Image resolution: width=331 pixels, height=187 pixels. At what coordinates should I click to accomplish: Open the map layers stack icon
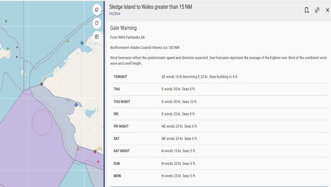97,10
